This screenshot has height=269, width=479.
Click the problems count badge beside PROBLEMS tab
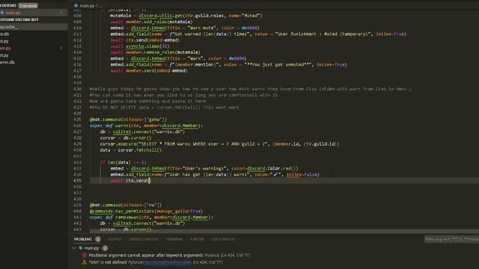pos(98,239)
